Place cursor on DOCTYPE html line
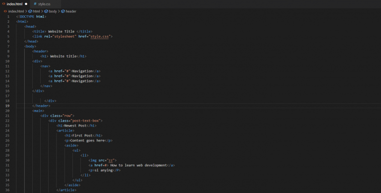Screen dimensions: 381x193 click(31, 17)
